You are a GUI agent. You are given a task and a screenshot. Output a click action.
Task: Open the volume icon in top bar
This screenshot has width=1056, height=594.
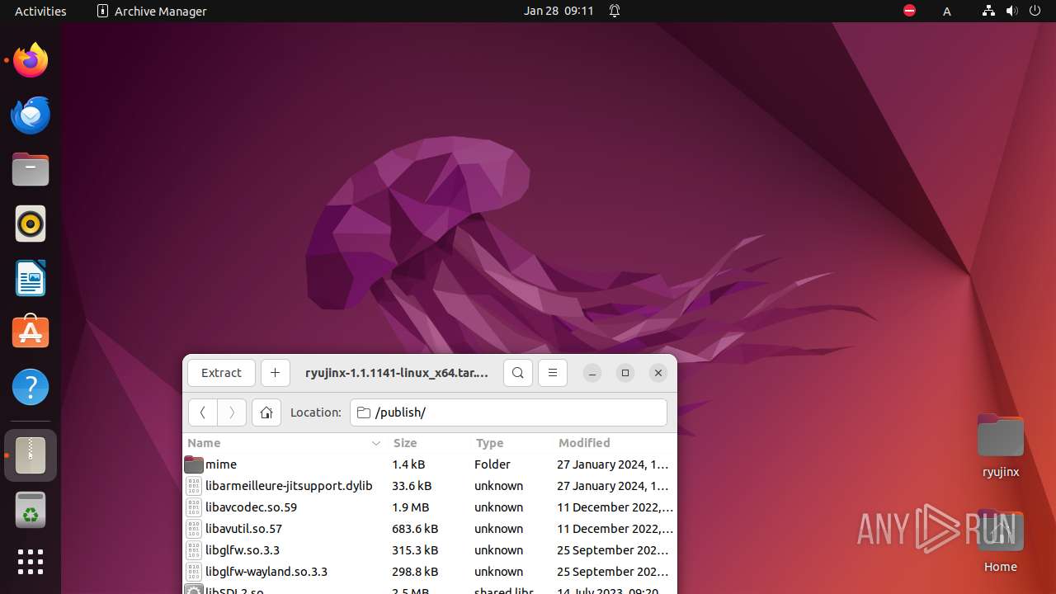1011,11
